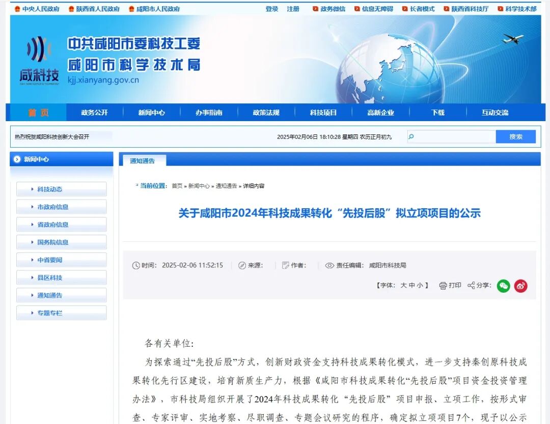Click the clock icon beside the publish time
550x424 pixels.
136,265
